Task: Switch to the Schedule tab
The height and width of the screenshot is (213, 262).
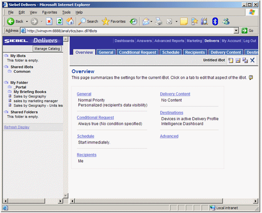Action: [171, 52]
